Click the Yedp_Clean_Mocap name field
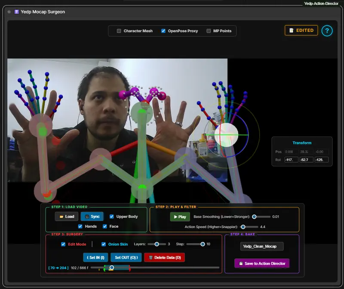The height and width of the screenshot is (289, 344). tap(262, 246)
